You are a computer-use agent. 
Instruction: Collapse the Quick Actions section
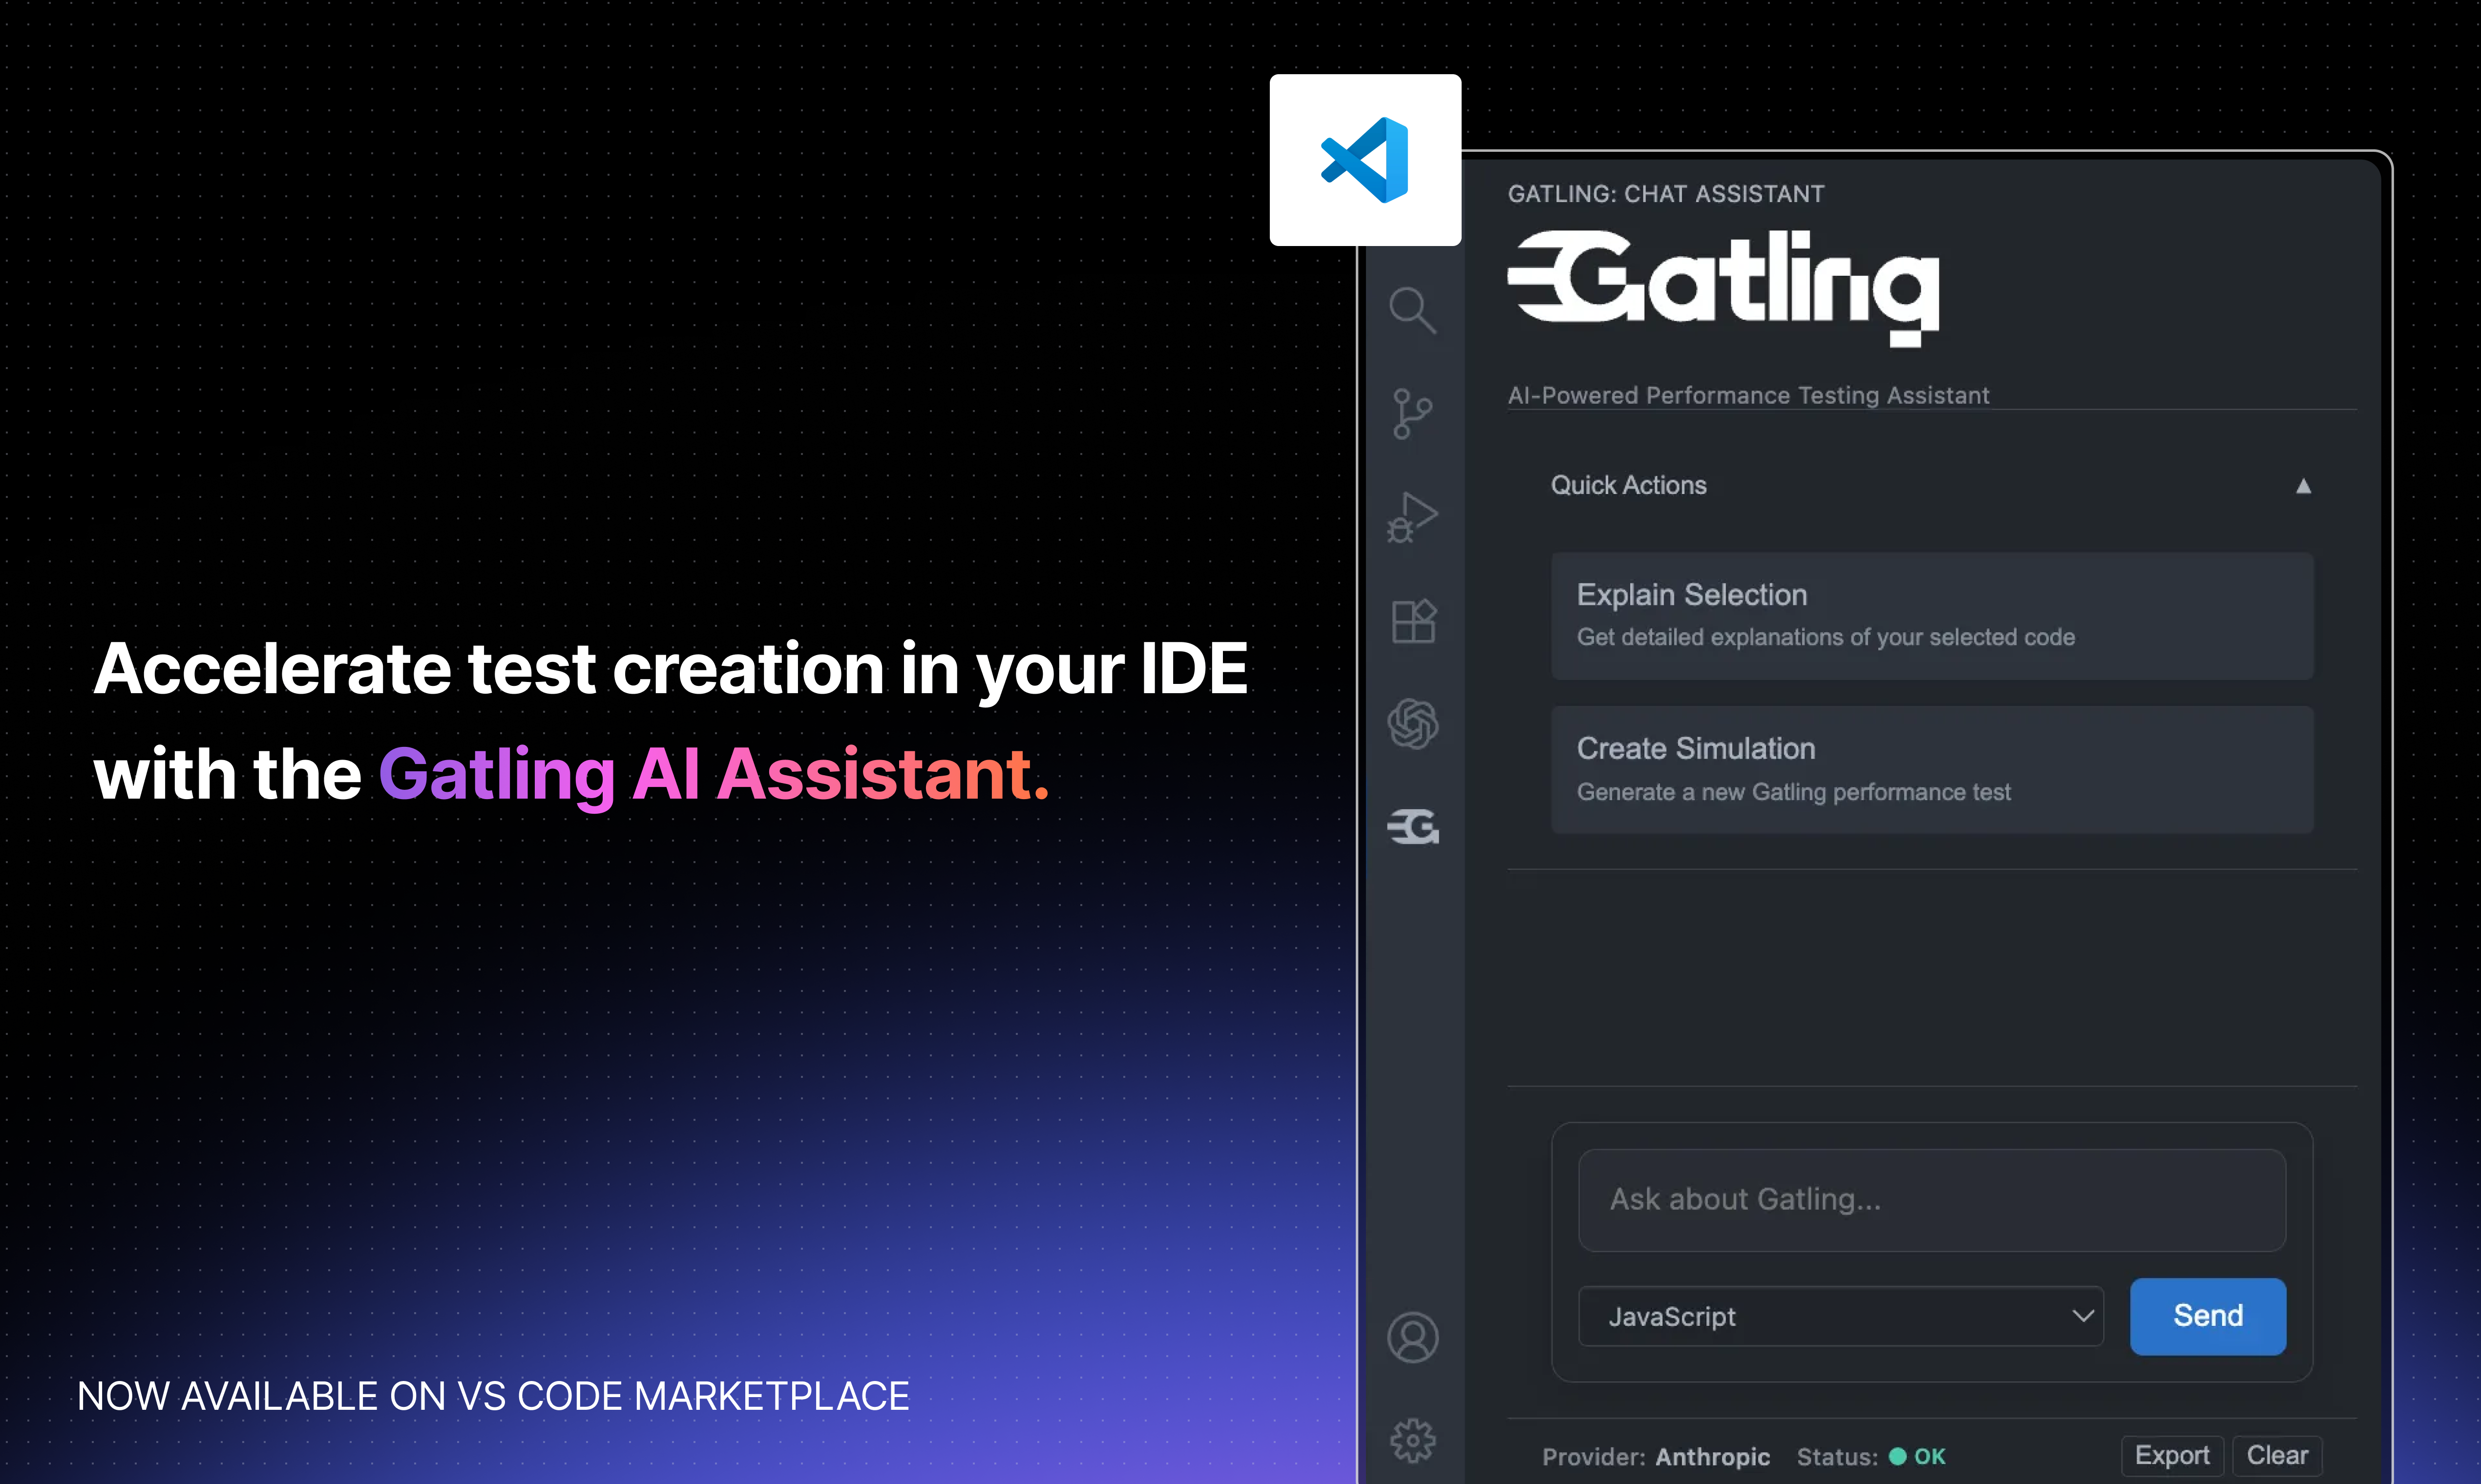click(x=2303, y=486)
